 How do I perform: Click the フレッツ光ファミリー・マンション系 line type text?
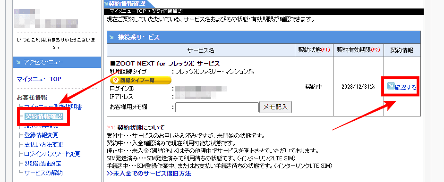click(x=214, y=72)
